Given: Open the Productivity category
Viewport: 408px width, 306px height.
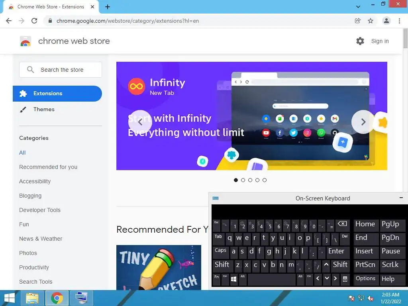Looking at the screenshot, I should (x=34, y=267).
